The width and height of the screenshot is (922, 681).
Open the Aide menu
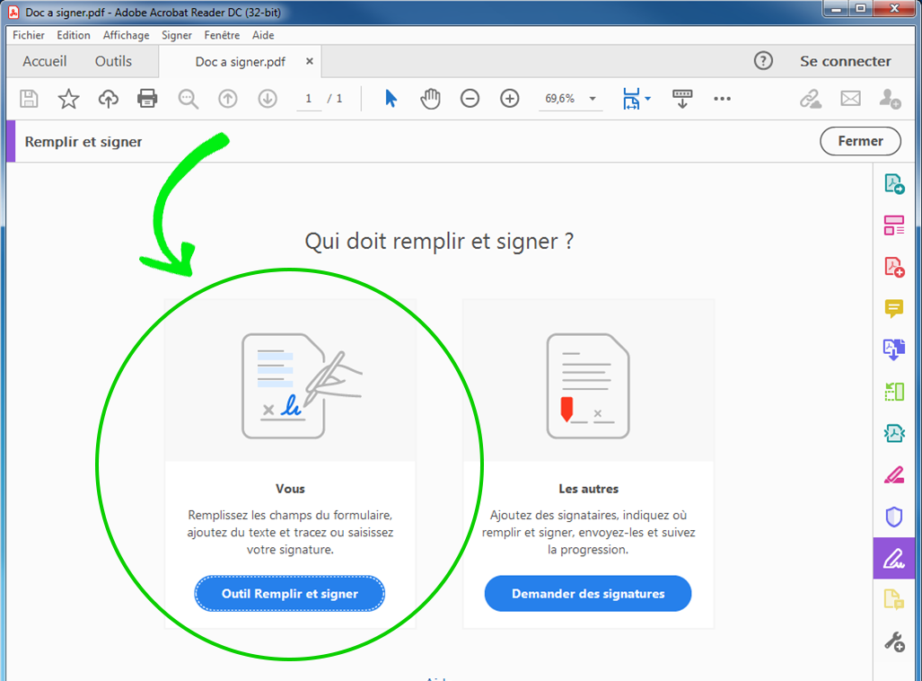coord(263,35)
